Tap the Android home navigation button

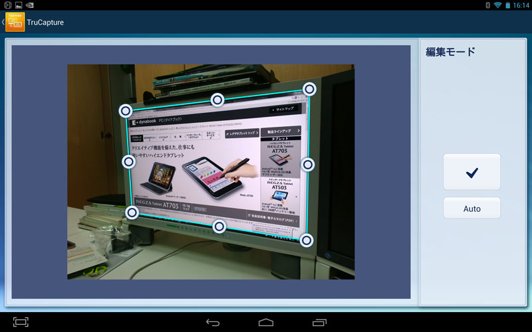point(265,322)
